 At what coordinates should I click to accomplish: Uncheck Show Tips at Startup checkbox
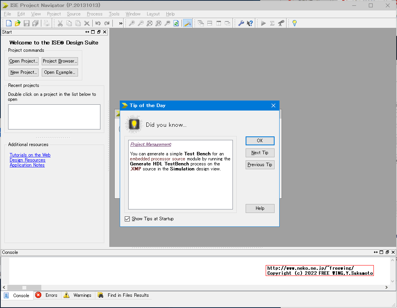(x=127, y=219)
